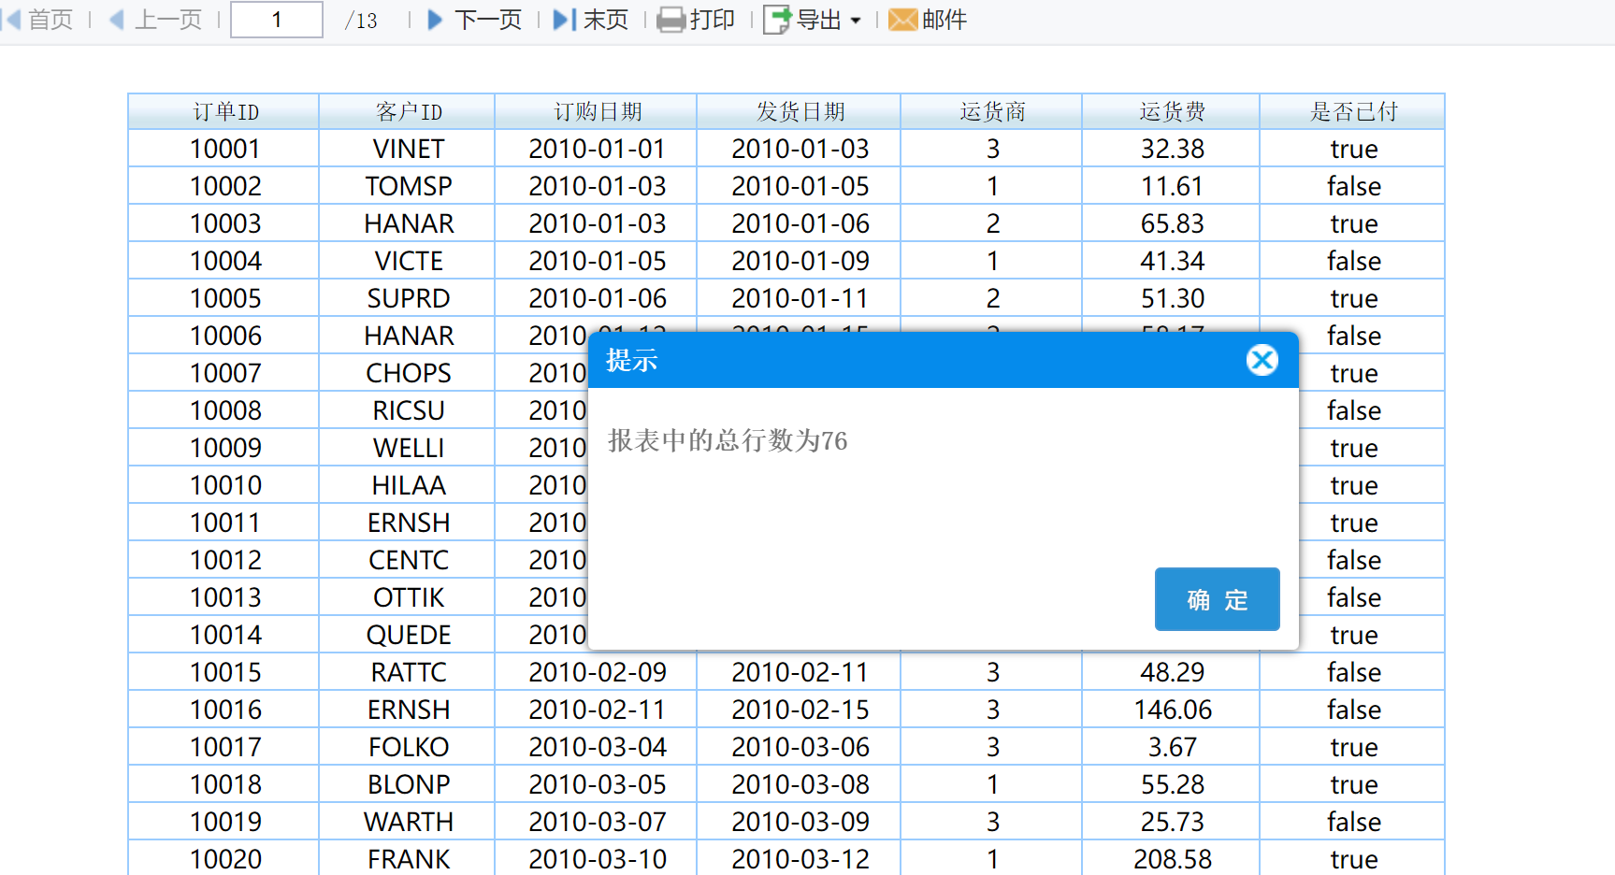Close the 提示 dialog with X icon
The height and width of the screenshot is (875, 1615).
coord(1262,360)
